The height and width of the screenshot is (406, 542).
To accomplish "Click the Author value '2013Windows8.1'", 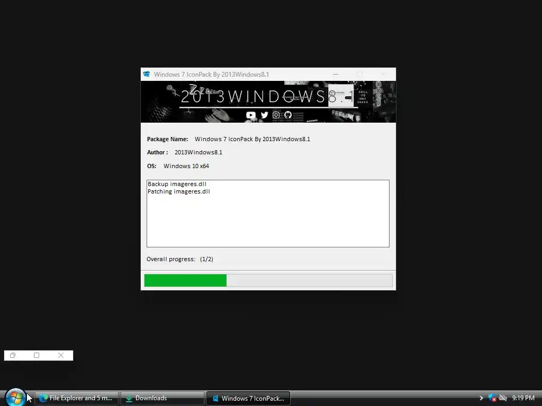I will coord(198,153).
